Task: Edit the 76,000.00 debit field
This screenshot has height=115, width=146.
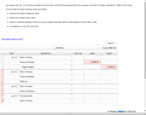Action: 93,62
